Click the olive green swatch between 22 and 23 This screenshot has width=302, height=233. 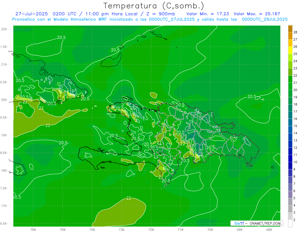coord(290,72)
